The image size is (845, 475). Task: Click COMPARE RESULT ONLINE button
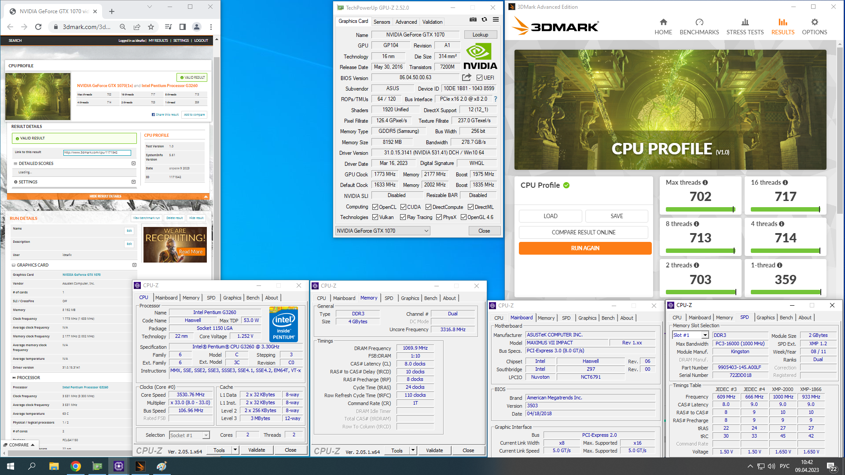(584, 232)
